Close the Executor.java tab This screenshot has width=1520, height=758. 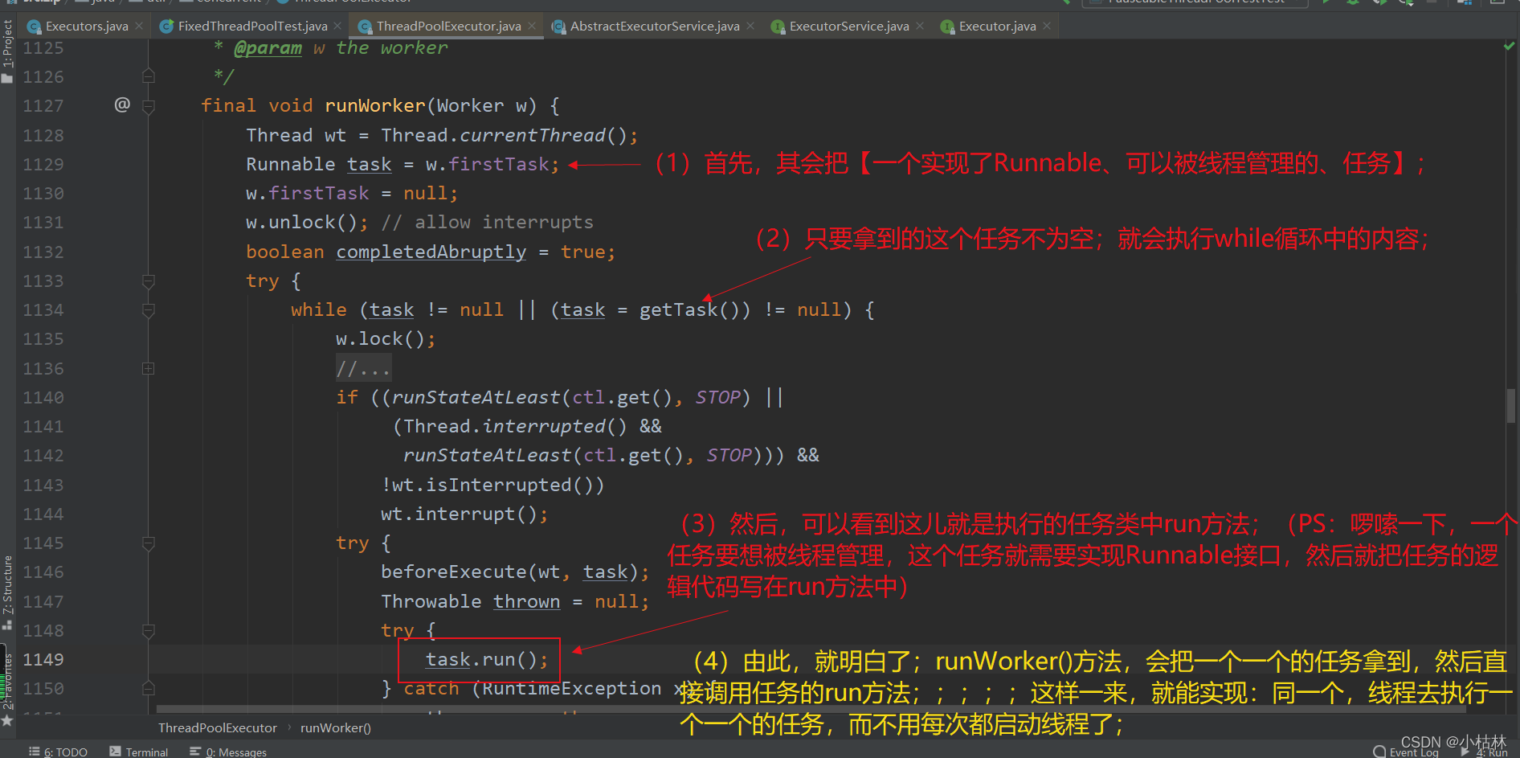(1047, 26)
